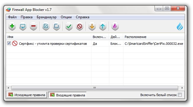The width and height of the screenshot is (193, 107).
Task: Move rule down with orange arrow
Action: 92,26
